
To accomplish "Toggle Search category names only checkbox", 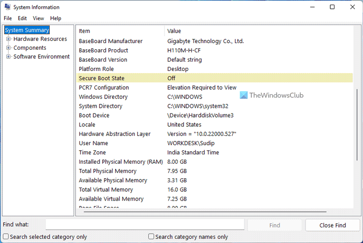I will point(151,237).
